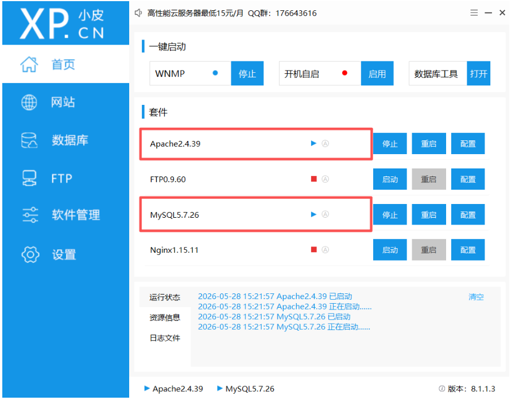Enable 开机自启 with the 启用 button
The height and width of the screenshot is (412, 515).
pyautogui.click(x=377, y=73)
